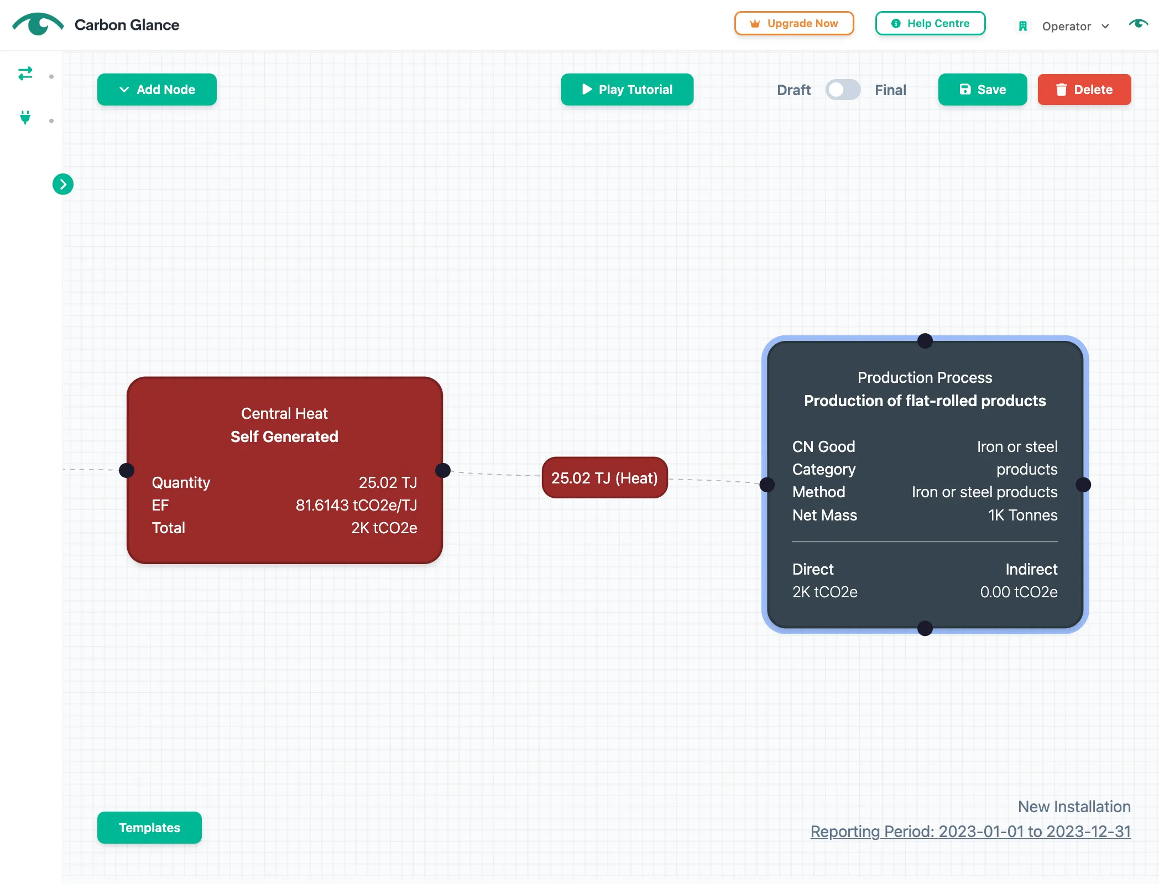Open the Reporting Period link
The width and height of the screenshot is (1159, 884).
970,832
